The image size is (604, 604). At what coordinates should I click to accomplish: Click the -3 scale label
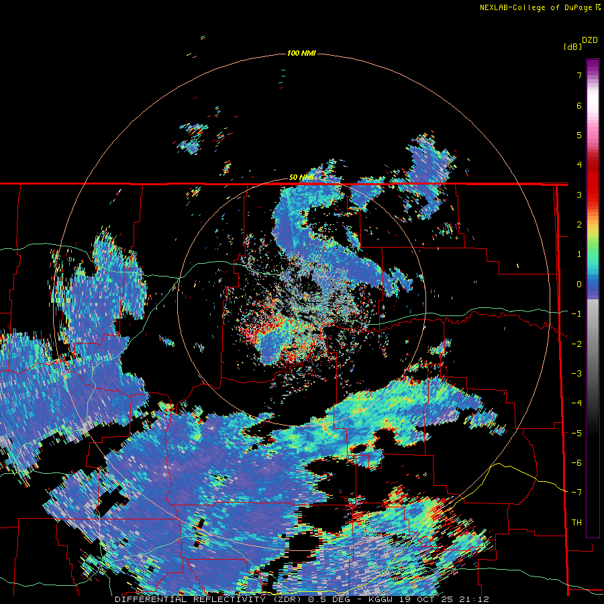coord(576,374)
